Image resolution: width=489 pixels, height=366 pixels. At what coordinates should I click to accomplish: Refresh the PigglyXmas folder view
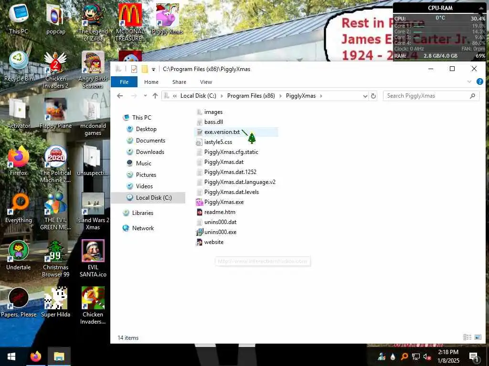click(x=373, y=96)
